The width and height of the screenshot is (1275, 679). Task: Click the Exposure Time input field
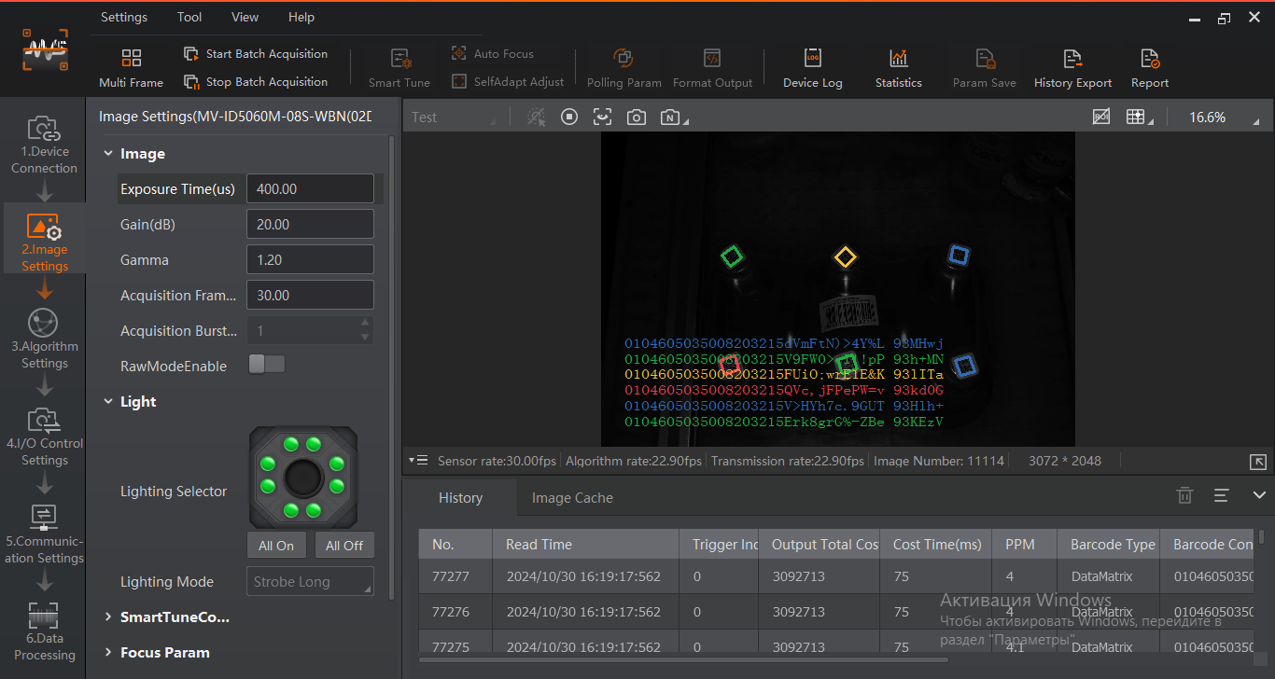coord(310,188)
